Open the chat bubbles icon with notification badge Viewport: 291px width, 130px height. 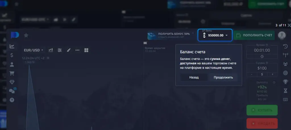click(12, 91)
